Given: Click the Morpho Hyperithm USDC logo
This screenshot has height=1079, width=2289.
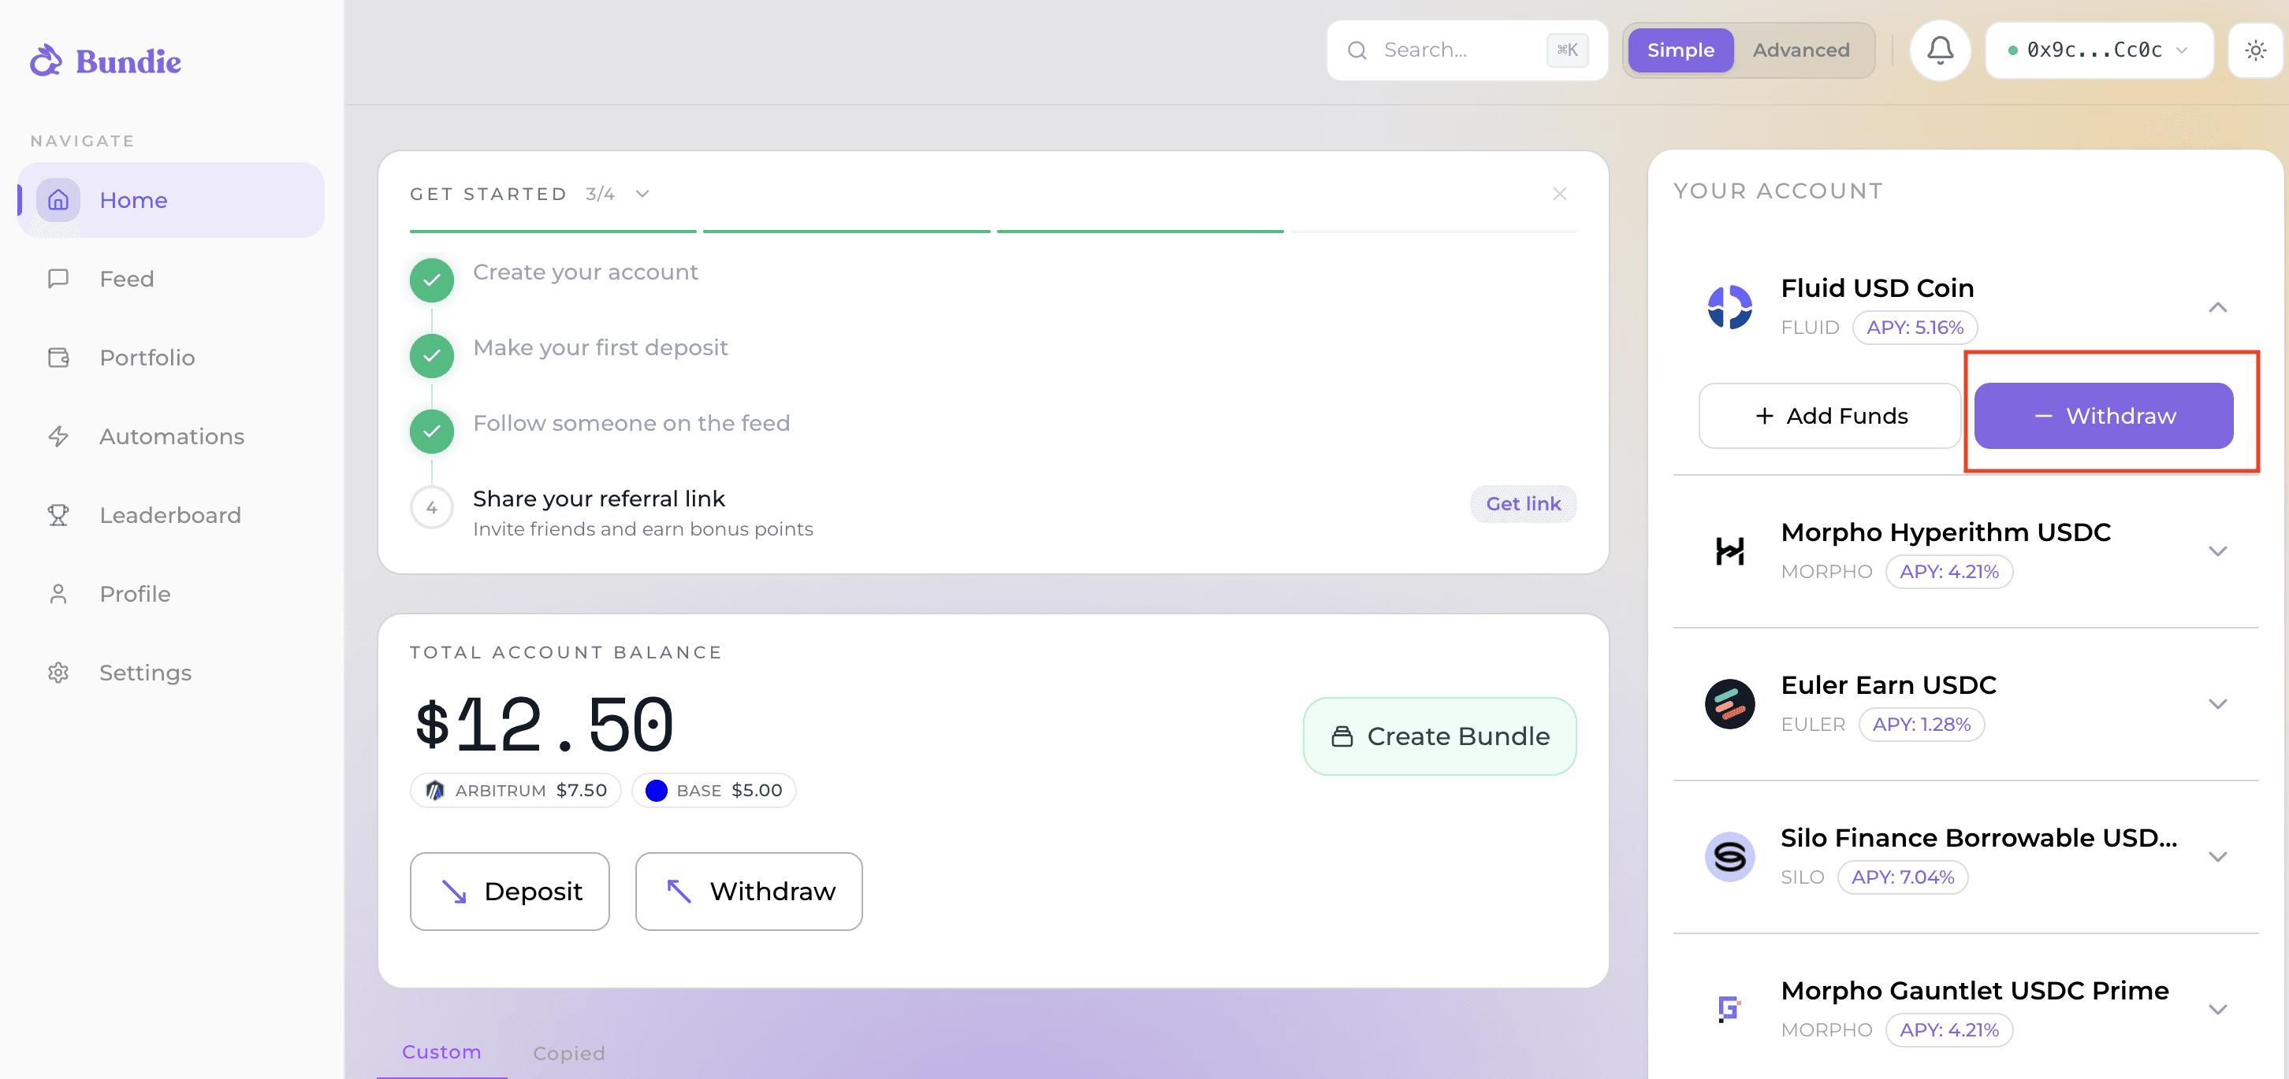Looking at the screenshot, I should pyautogui.click(x=1729, y=551).
